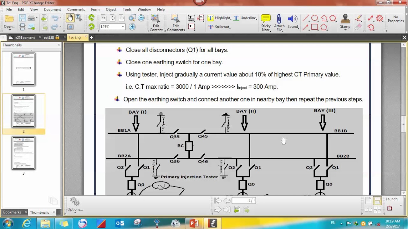This screenshot has width=408, height=229.
Task: Click the Sticky Note button
Action: point(266,23)
